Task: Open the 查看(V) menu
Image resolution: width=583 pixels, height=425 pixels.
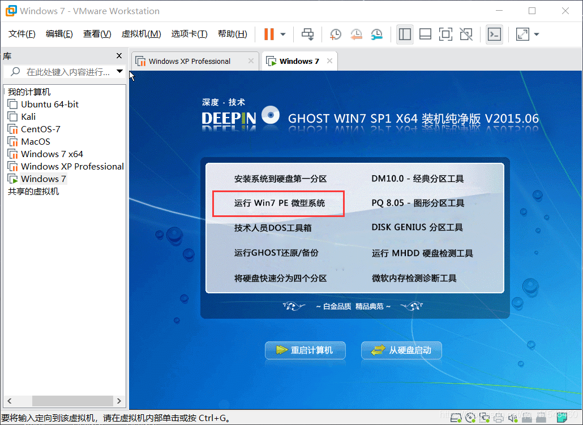Action: 97,34
